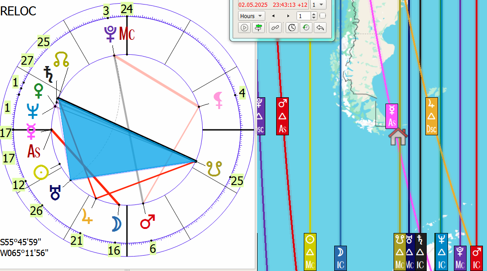Select the red Mars As line label
487x271 pixels.
pos(283,116)
